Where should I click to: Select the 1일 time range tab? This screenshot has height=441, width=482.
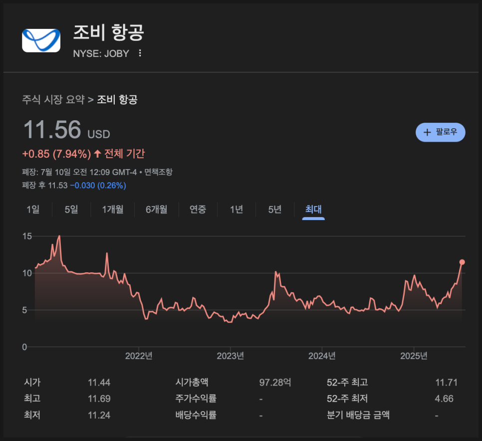(33, 210)
